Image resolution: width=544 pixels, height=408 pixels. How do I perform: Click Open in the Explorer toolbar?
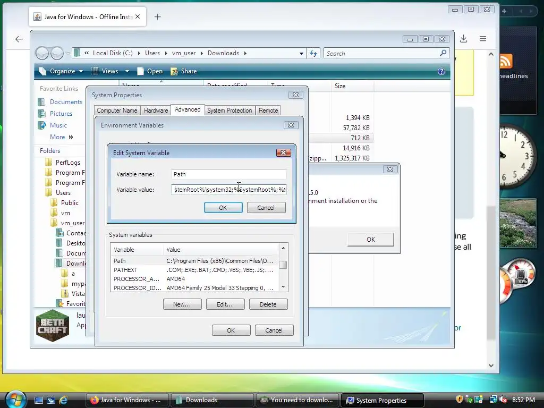point(150,71)
